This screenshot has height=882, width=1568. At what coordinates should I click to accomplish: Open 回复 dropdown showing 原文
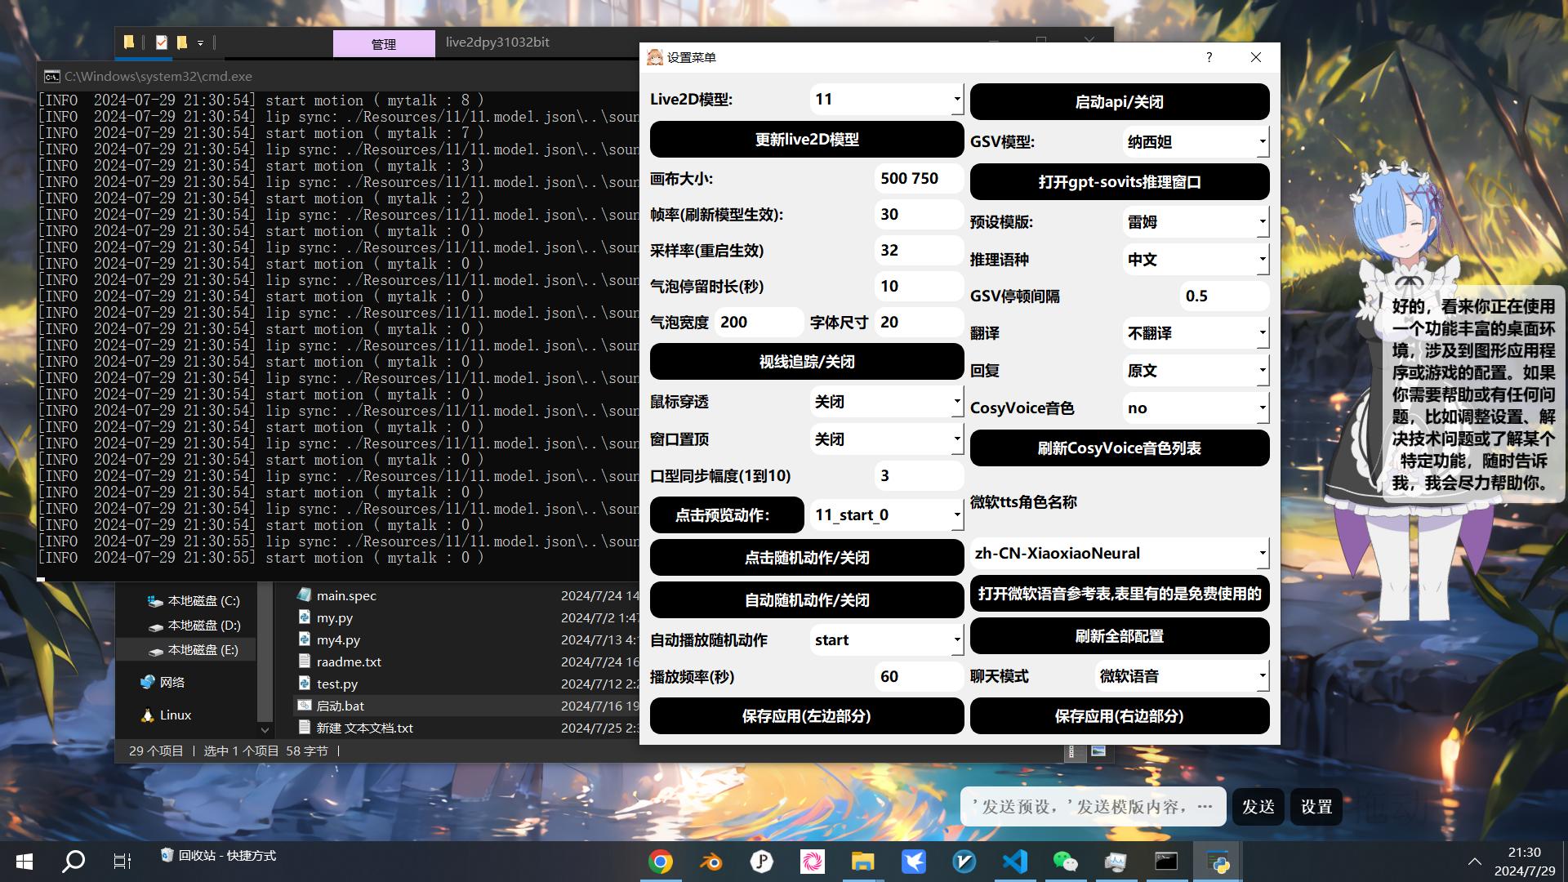click(1196, 371)
